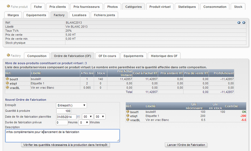The image size is (251, 151).
Task: Open the OF En cours tab
Action: (107, 56)
